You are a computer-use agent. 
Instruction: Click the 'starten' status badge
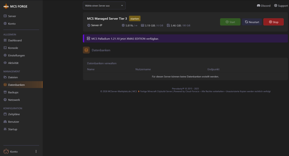tap(135, 19)
